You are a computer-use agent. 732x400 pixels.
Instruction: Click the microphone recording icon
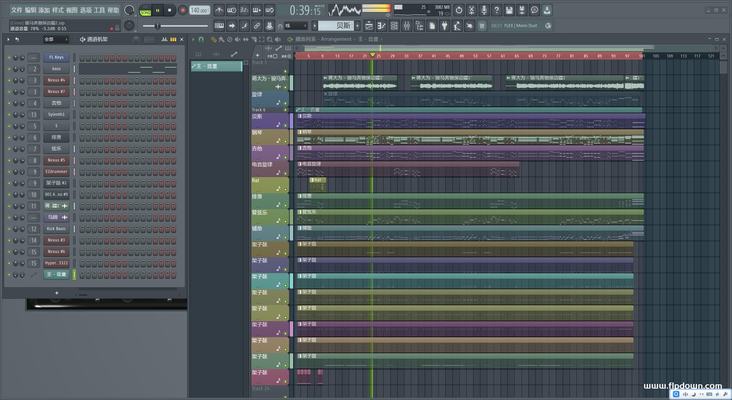pyautogui.click(x=484, y=10)
